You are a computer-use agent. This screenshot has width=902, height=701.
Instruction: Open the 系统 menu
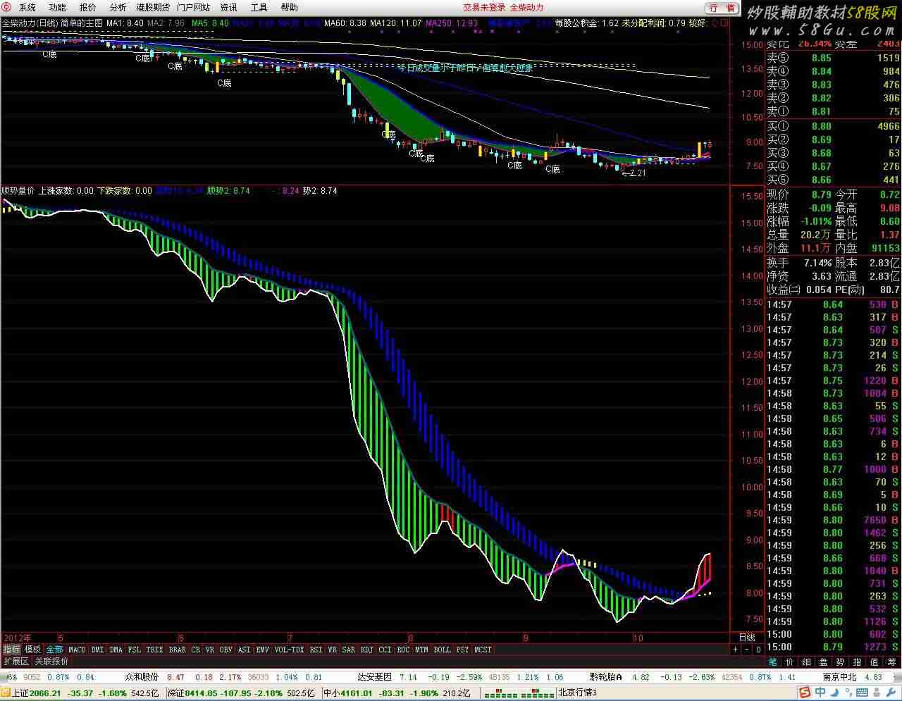click(x=27, y=7)
